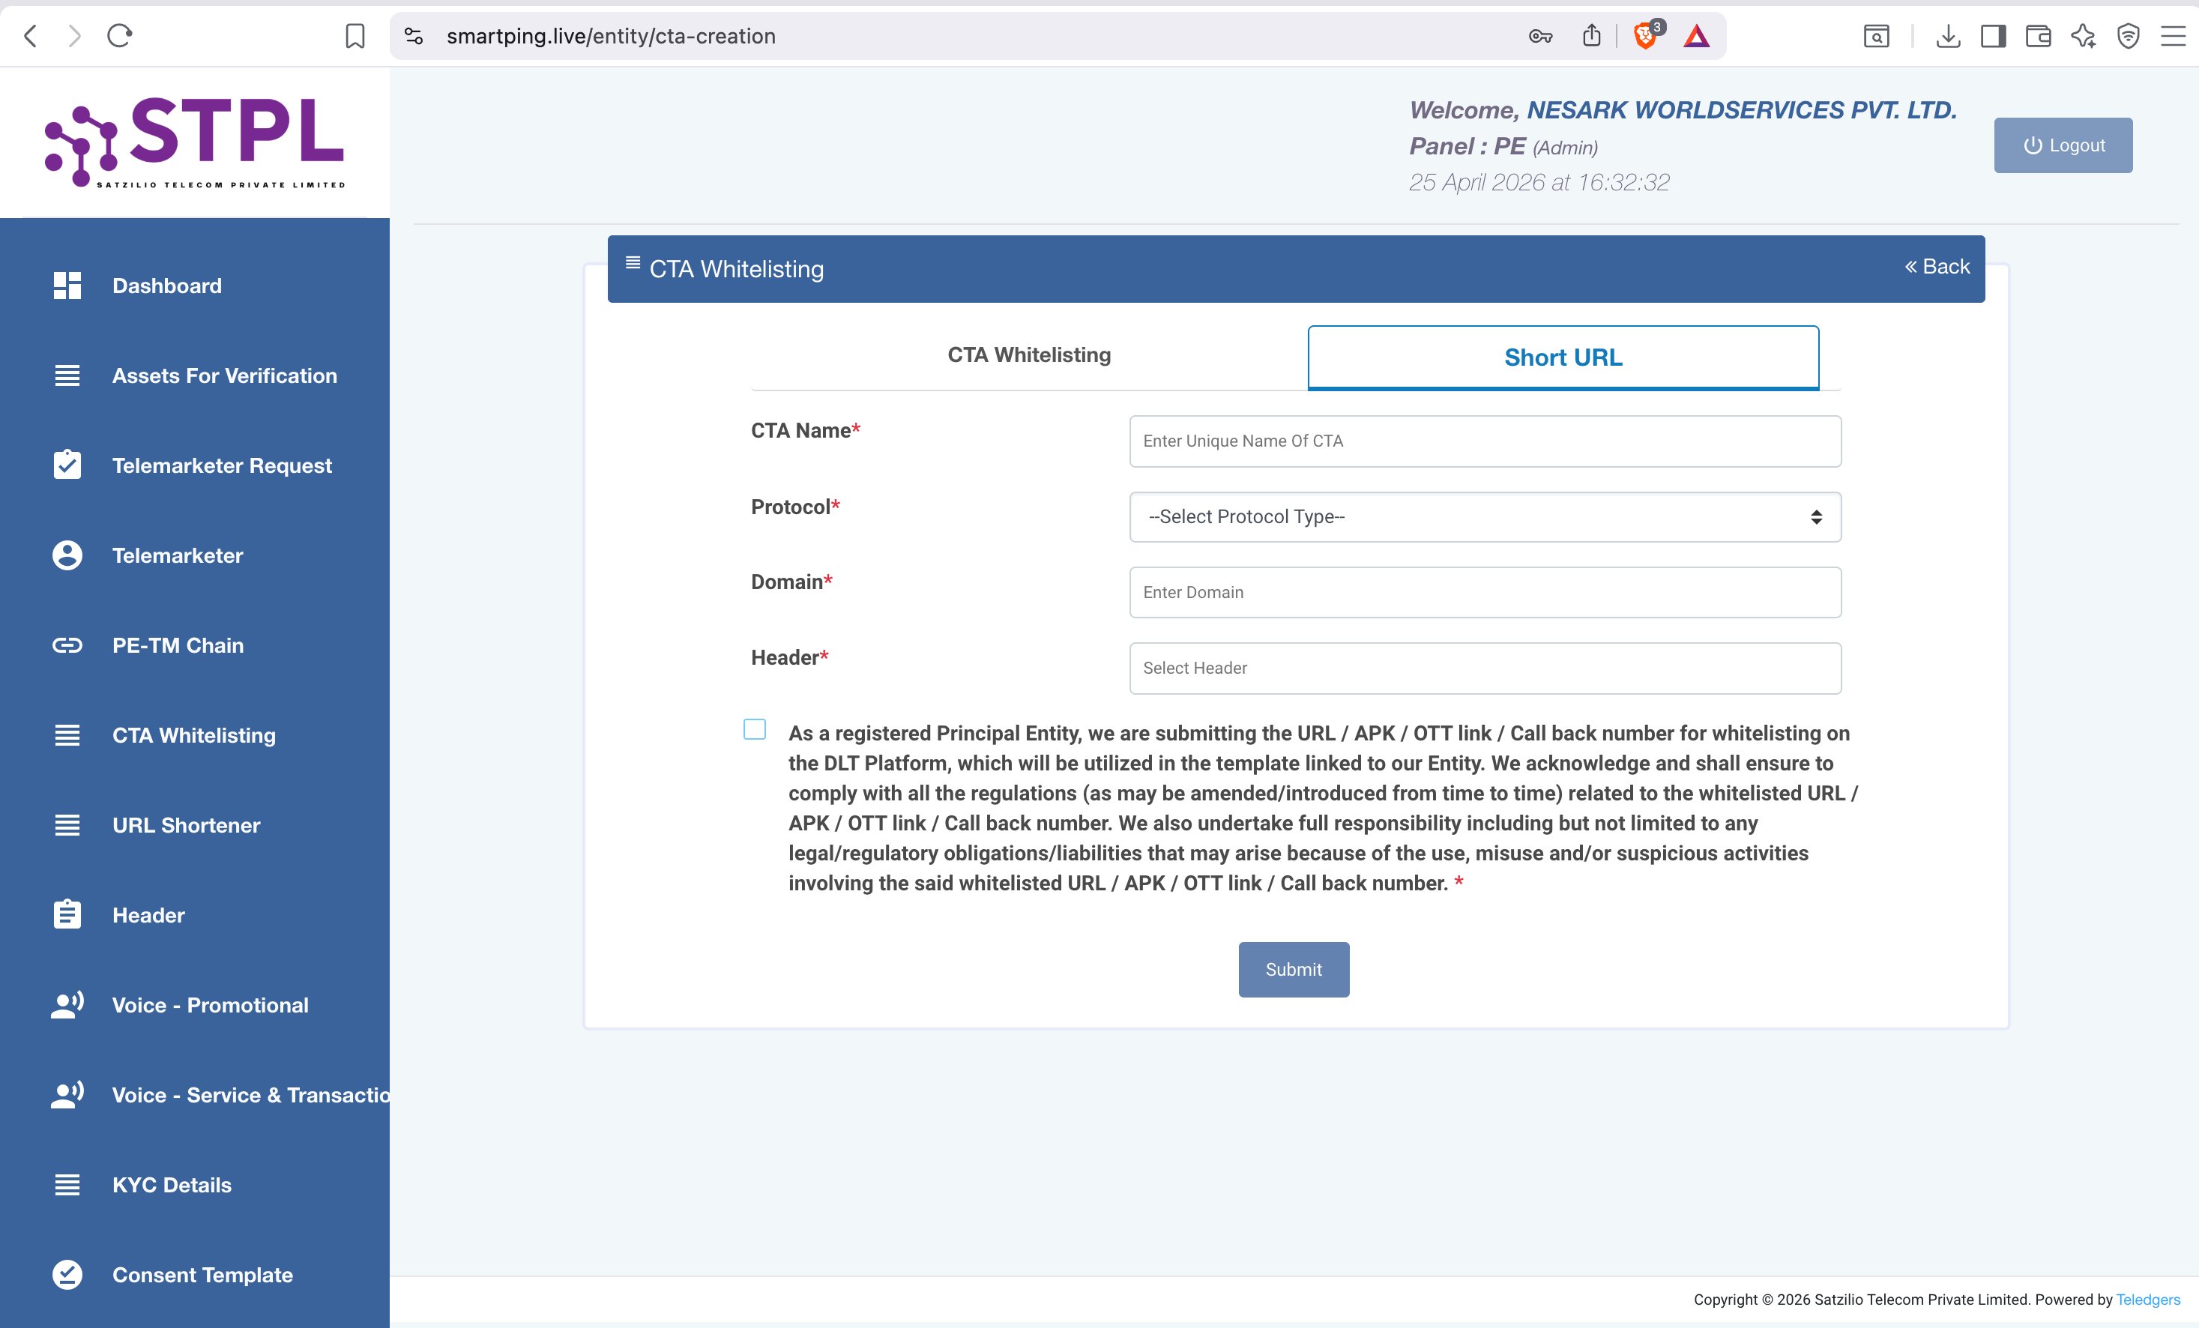
Task: Click the Enter Domain input field
Action: click(1485, 593)
